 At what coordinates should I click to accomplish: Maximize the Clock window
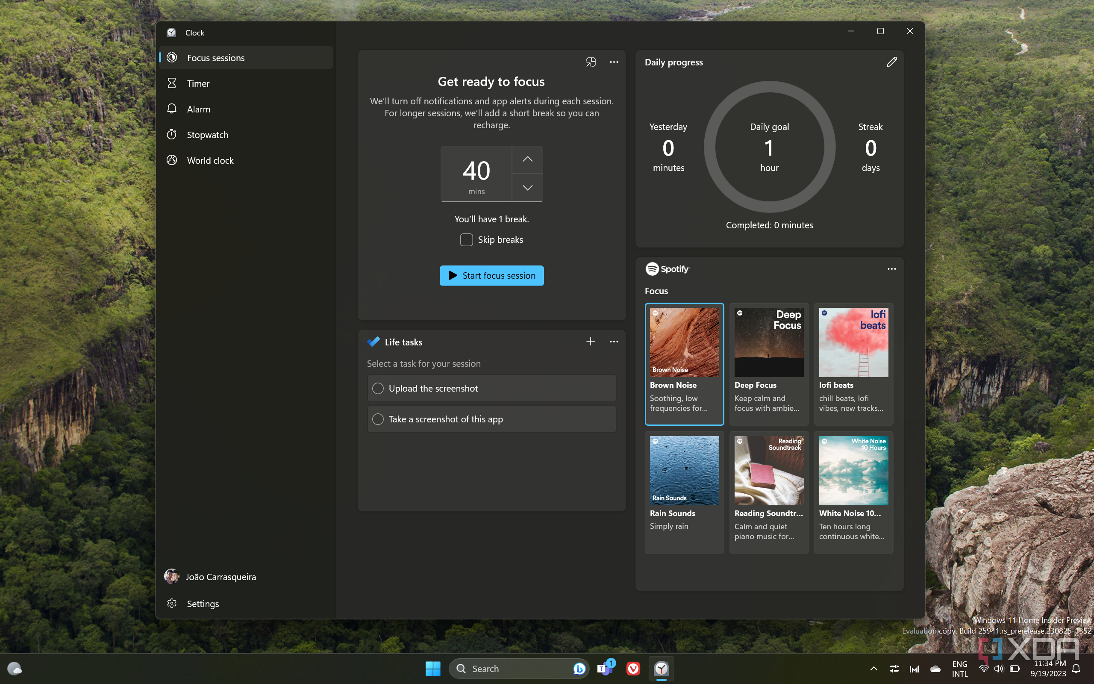point(880,31)
